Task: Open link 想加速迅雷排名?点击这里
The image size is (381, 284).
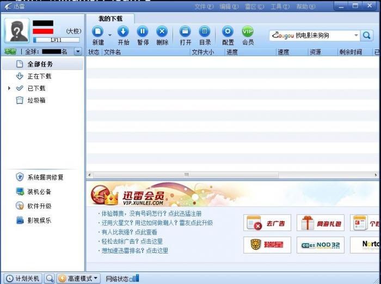Action: coord(134,250)
